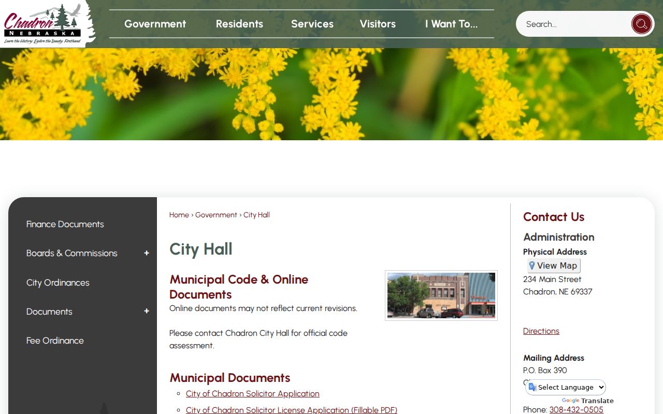
Task: Click the Boards & Commissions sidebar link
Action: pos(72,253)
